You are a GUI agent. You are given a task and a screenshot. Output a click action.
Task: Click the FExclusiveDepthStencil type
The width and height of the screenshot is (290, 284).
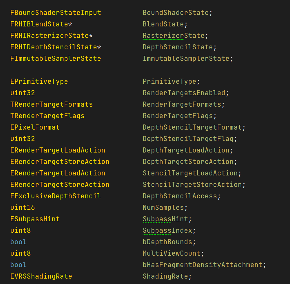(55, 196)
